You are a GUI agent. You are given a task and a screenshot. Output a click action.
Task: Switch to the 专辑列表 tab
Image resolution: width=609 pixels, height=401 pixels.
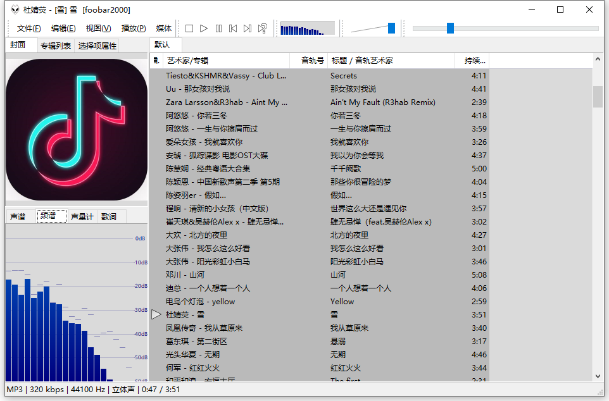pos(56,46)
